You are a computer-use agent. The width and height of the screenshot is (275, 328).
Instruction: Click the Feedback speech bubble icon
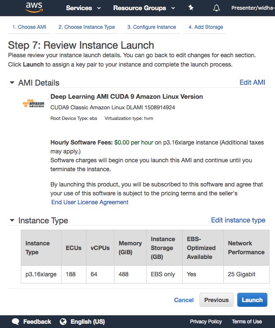click(16, 322)
